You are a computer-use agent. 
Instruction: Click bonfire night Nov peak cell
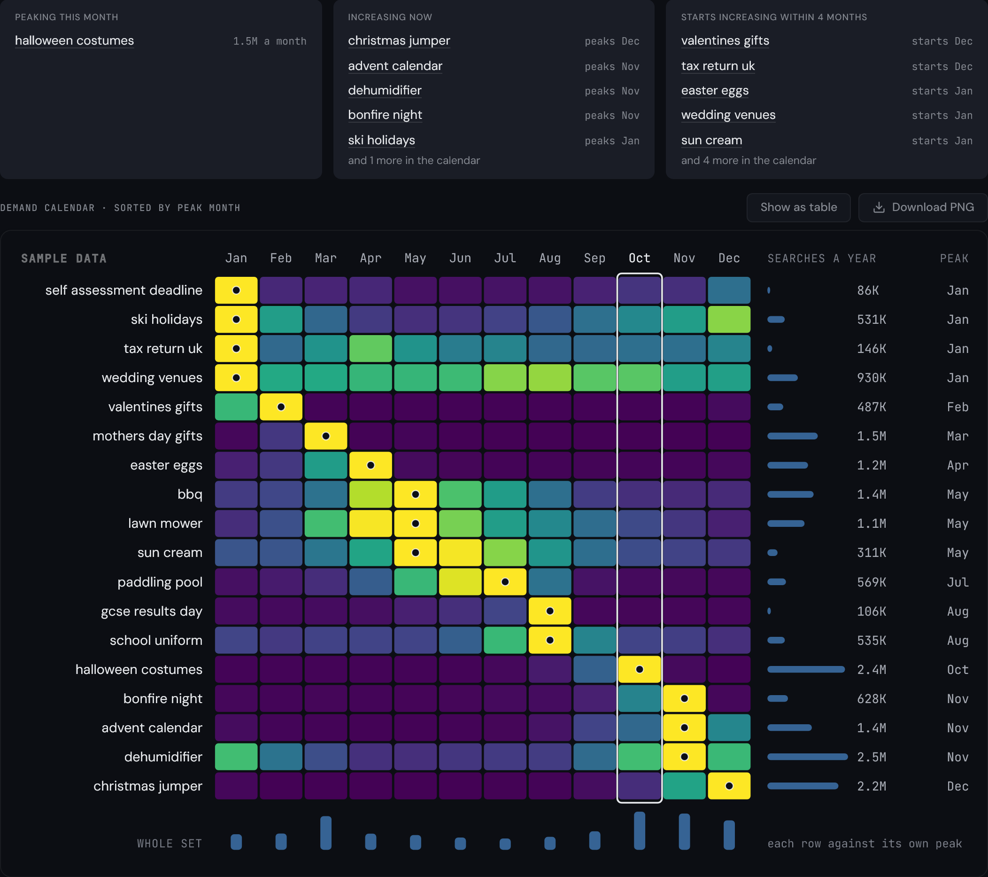[x=684, y=698]
